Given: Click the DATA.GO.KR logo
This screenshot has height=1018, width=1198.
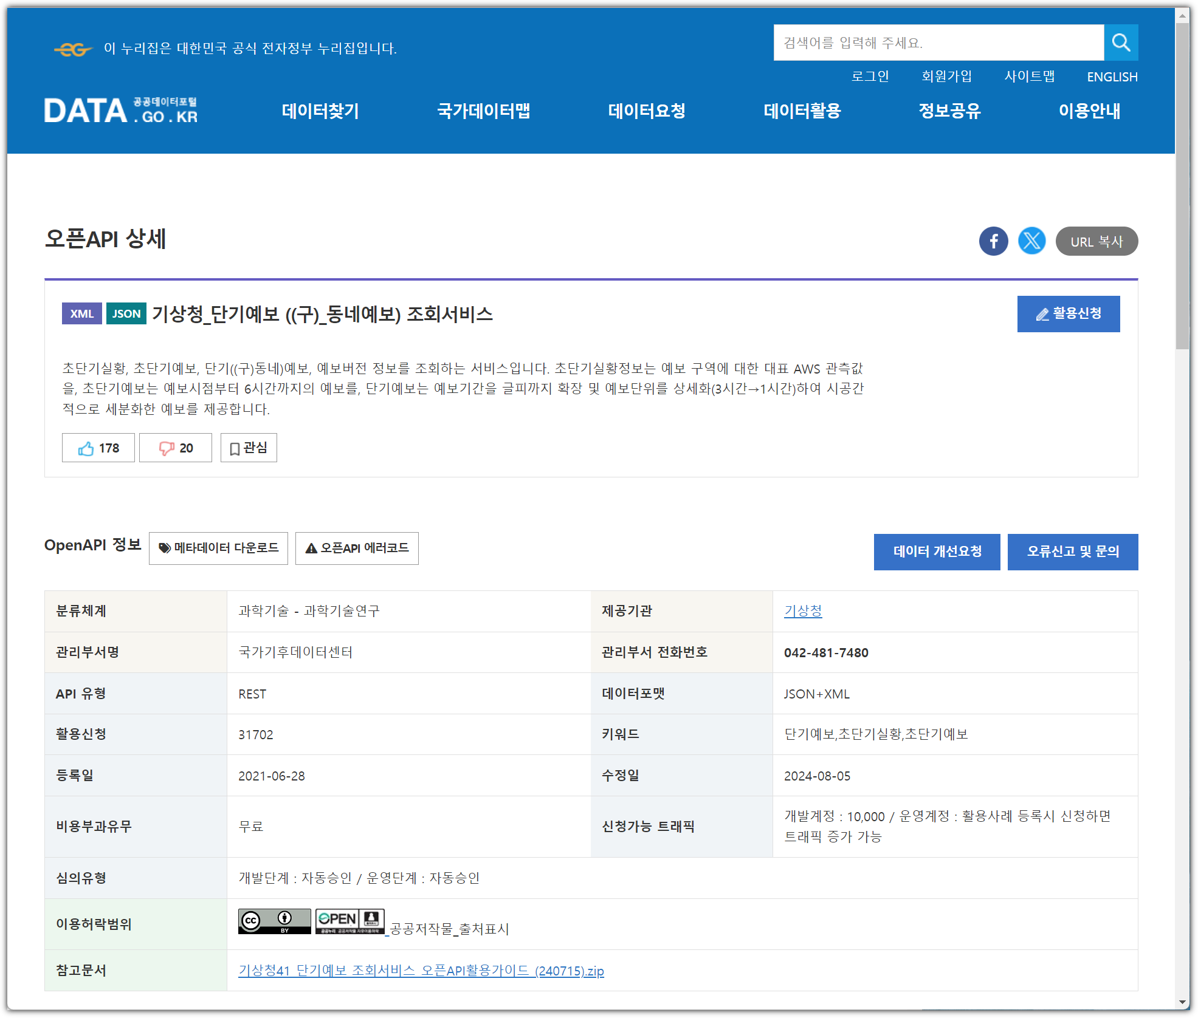Looking at the screenshot, I should click(121, 111).
